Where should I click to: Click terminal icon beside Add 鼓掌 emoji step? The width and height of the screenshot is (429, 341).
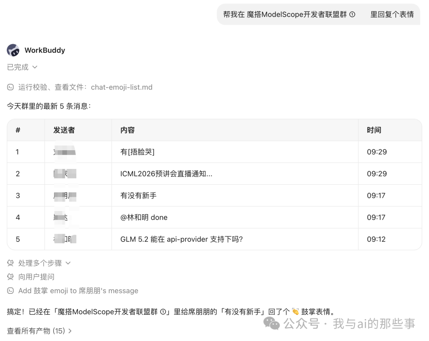[10, 291]
